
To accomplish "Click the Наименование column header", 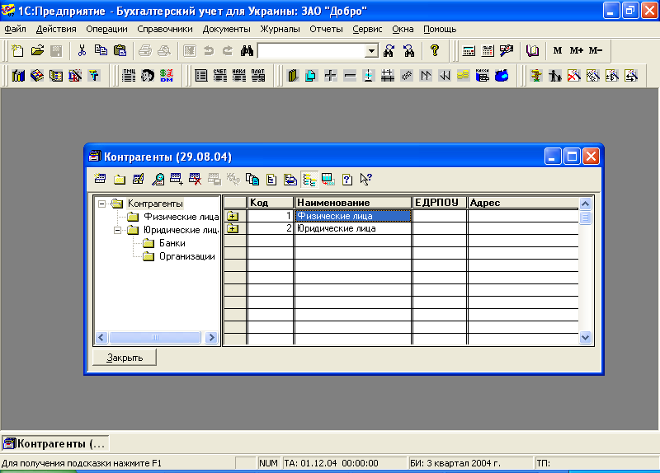I will (x=353, y=203).
